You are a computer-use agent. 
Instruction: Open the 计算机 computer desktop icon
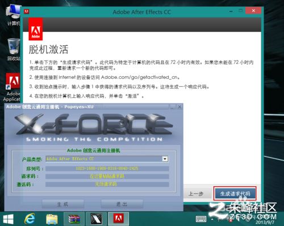pos(13,15)
